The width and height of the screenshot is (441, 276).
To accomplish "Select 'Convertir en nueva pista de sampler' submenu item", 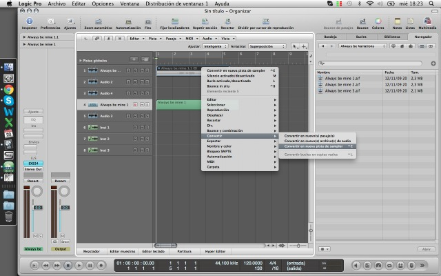I will coord(314,147).
